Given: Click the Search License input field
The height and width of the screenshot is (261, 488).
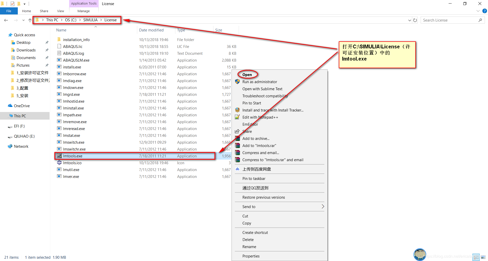Looking at the screenshot, I should [x=450, y=20].
